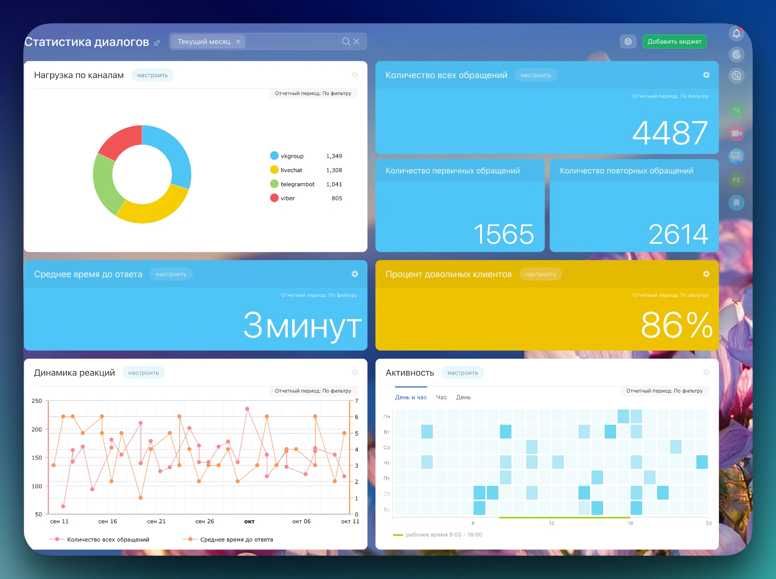
Task: Open the gear dropdown on the Нагрузка по каналам widget
Action: 354,75
